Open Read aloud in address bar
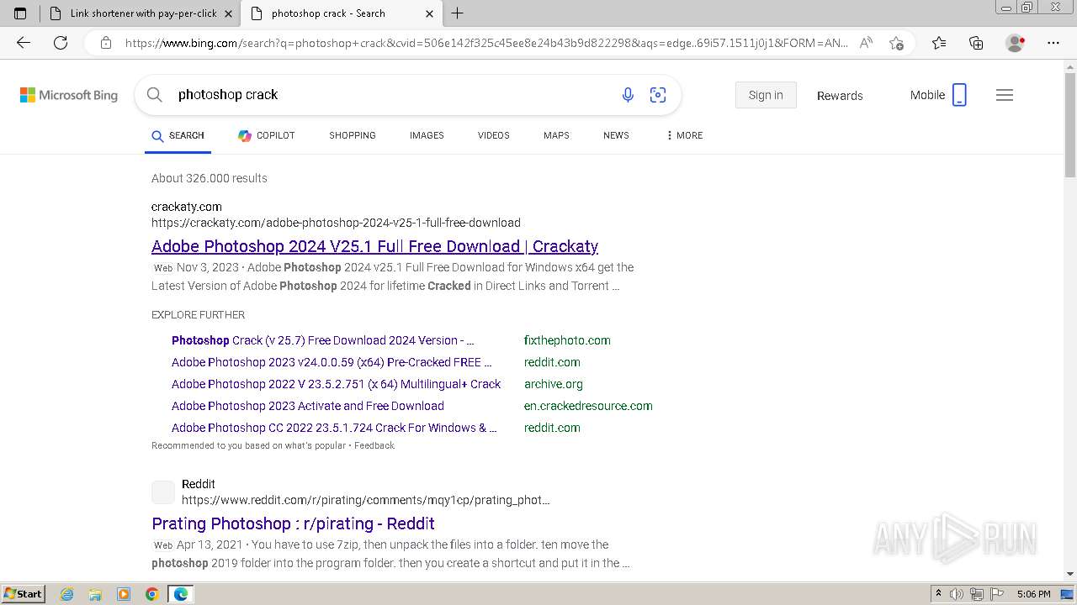This screenshot has height=605, width=1077. tap(866, 43)
